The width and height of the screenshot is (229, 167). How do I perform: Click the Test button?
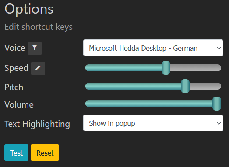[16, 153]
